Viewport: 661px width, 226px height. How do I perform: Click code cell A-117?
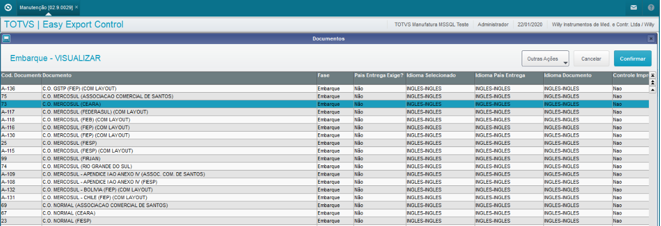coord(21,112)
